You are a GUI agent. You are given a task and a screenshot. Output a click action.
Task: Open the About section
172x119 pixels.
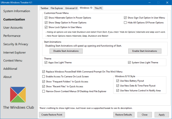7,77
